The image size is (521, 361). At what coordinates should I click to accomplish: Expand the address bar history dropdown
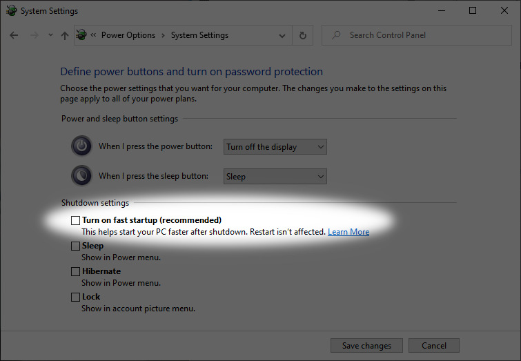282,35
